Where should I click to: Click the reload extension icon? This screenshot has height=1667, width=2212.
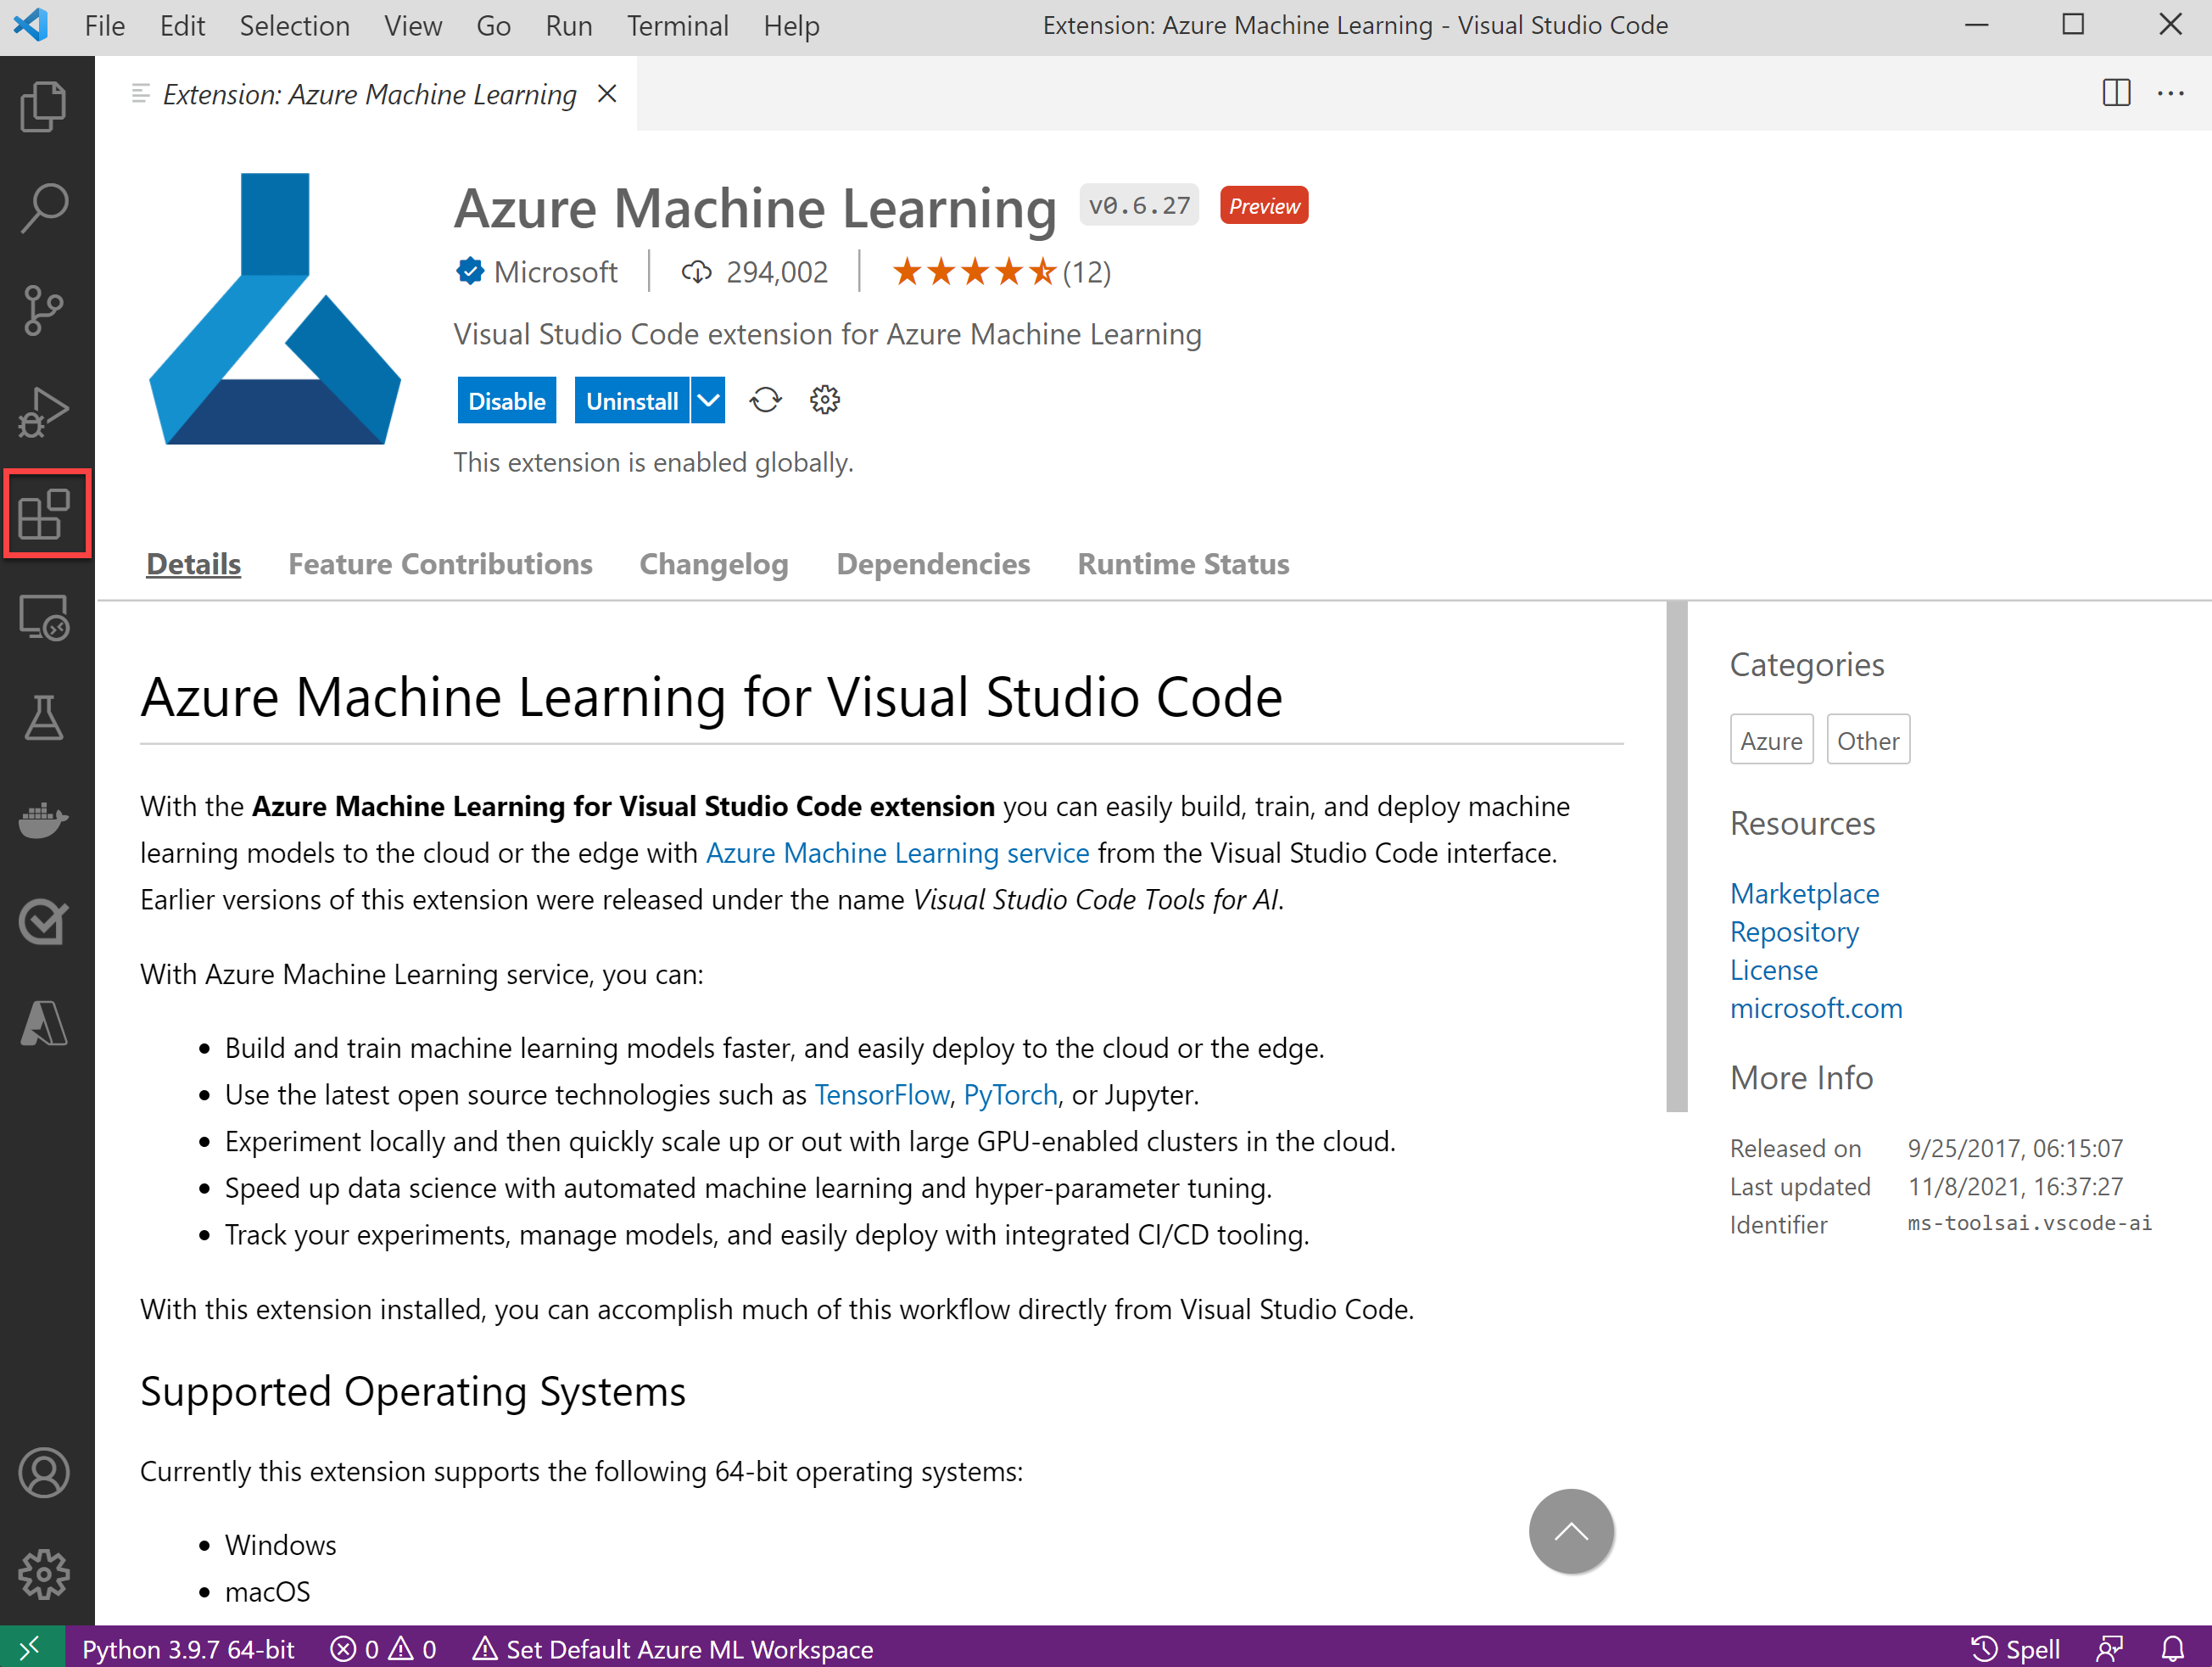(765, 401)
